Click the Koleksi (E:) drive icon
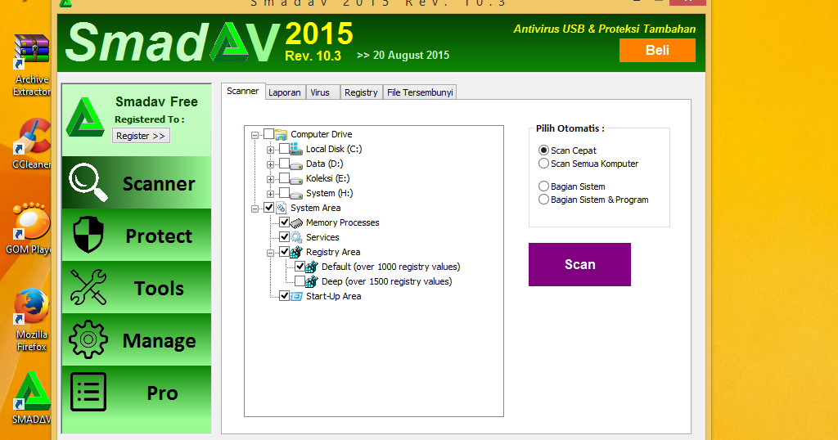Viewport: 838px width, 440px height. tap(296, 181)
